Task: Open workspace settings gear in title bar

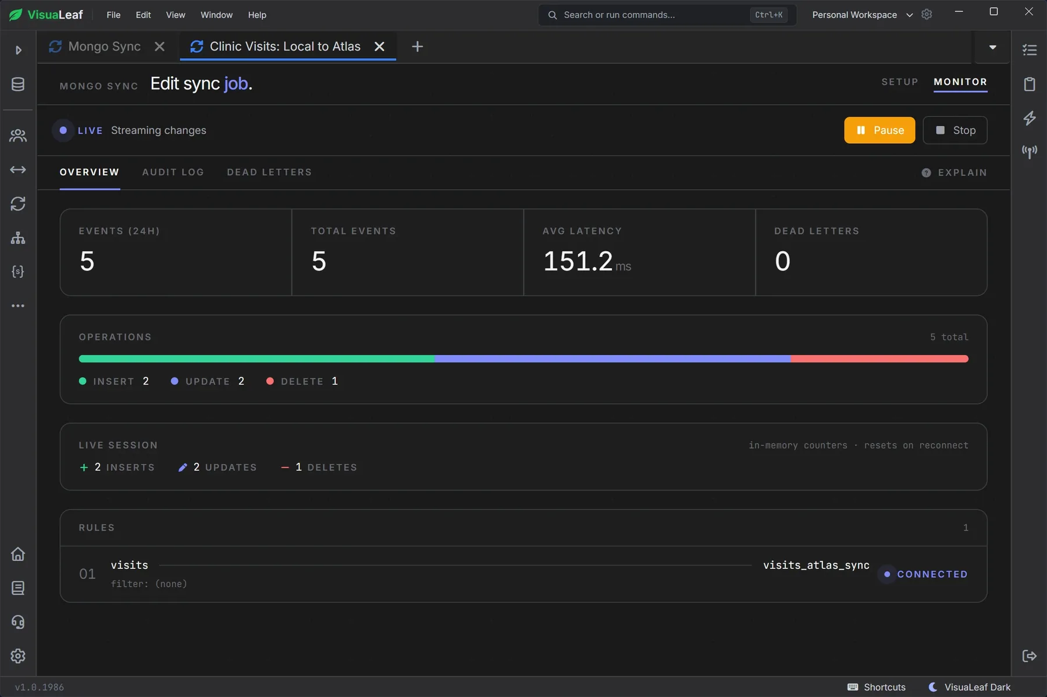Action: click(x=927, y=15)
